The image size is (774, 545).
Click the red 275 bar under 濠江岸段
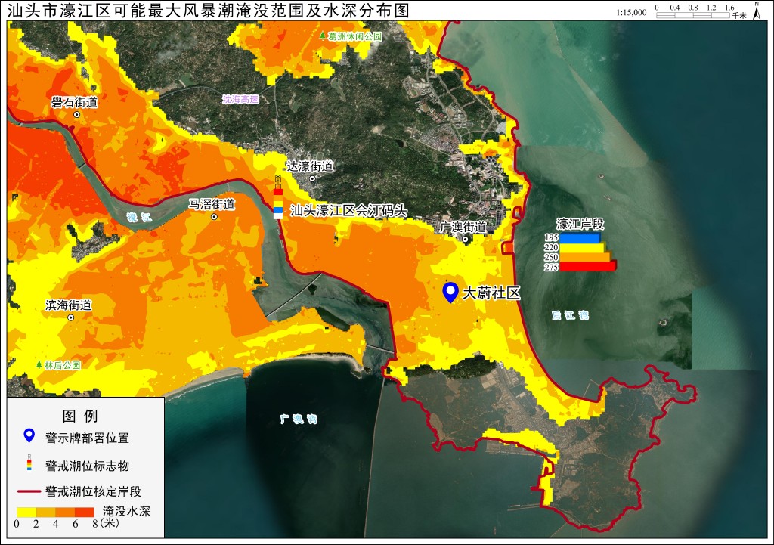click(x=588, y=267)
